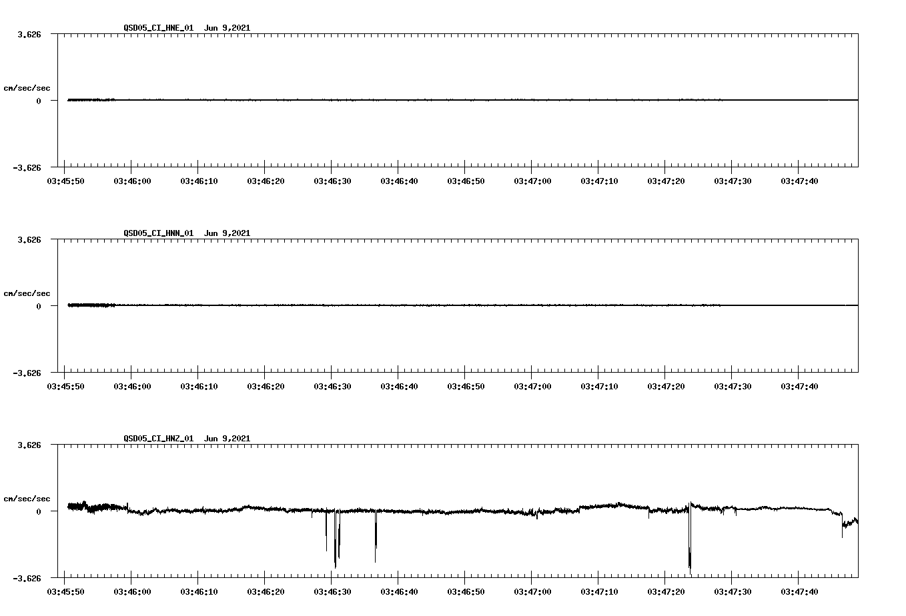Click the 03:46:30 time label under HNE plot

coord(332,181)
